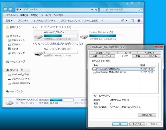The image size is (166, 130).
Task: Select Lenovo_Recovery (Q:) drive icon
Action: (x=84, y=36)
